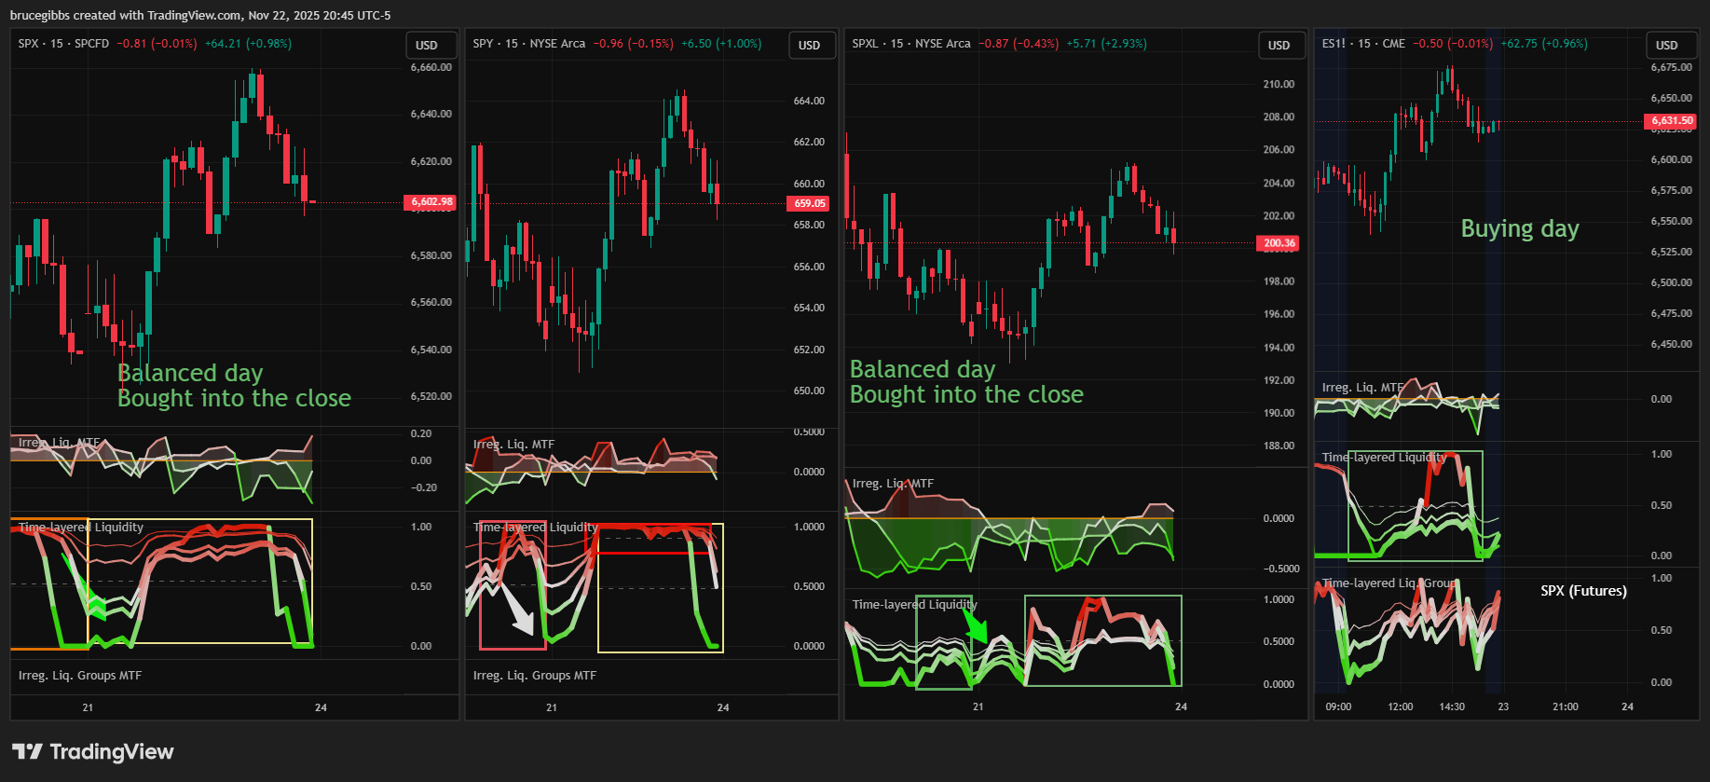Click the SPX 15 SPCFD symbol title
Image resolution: width=1710 pixels, height=782 pixels.
(63, 44)
